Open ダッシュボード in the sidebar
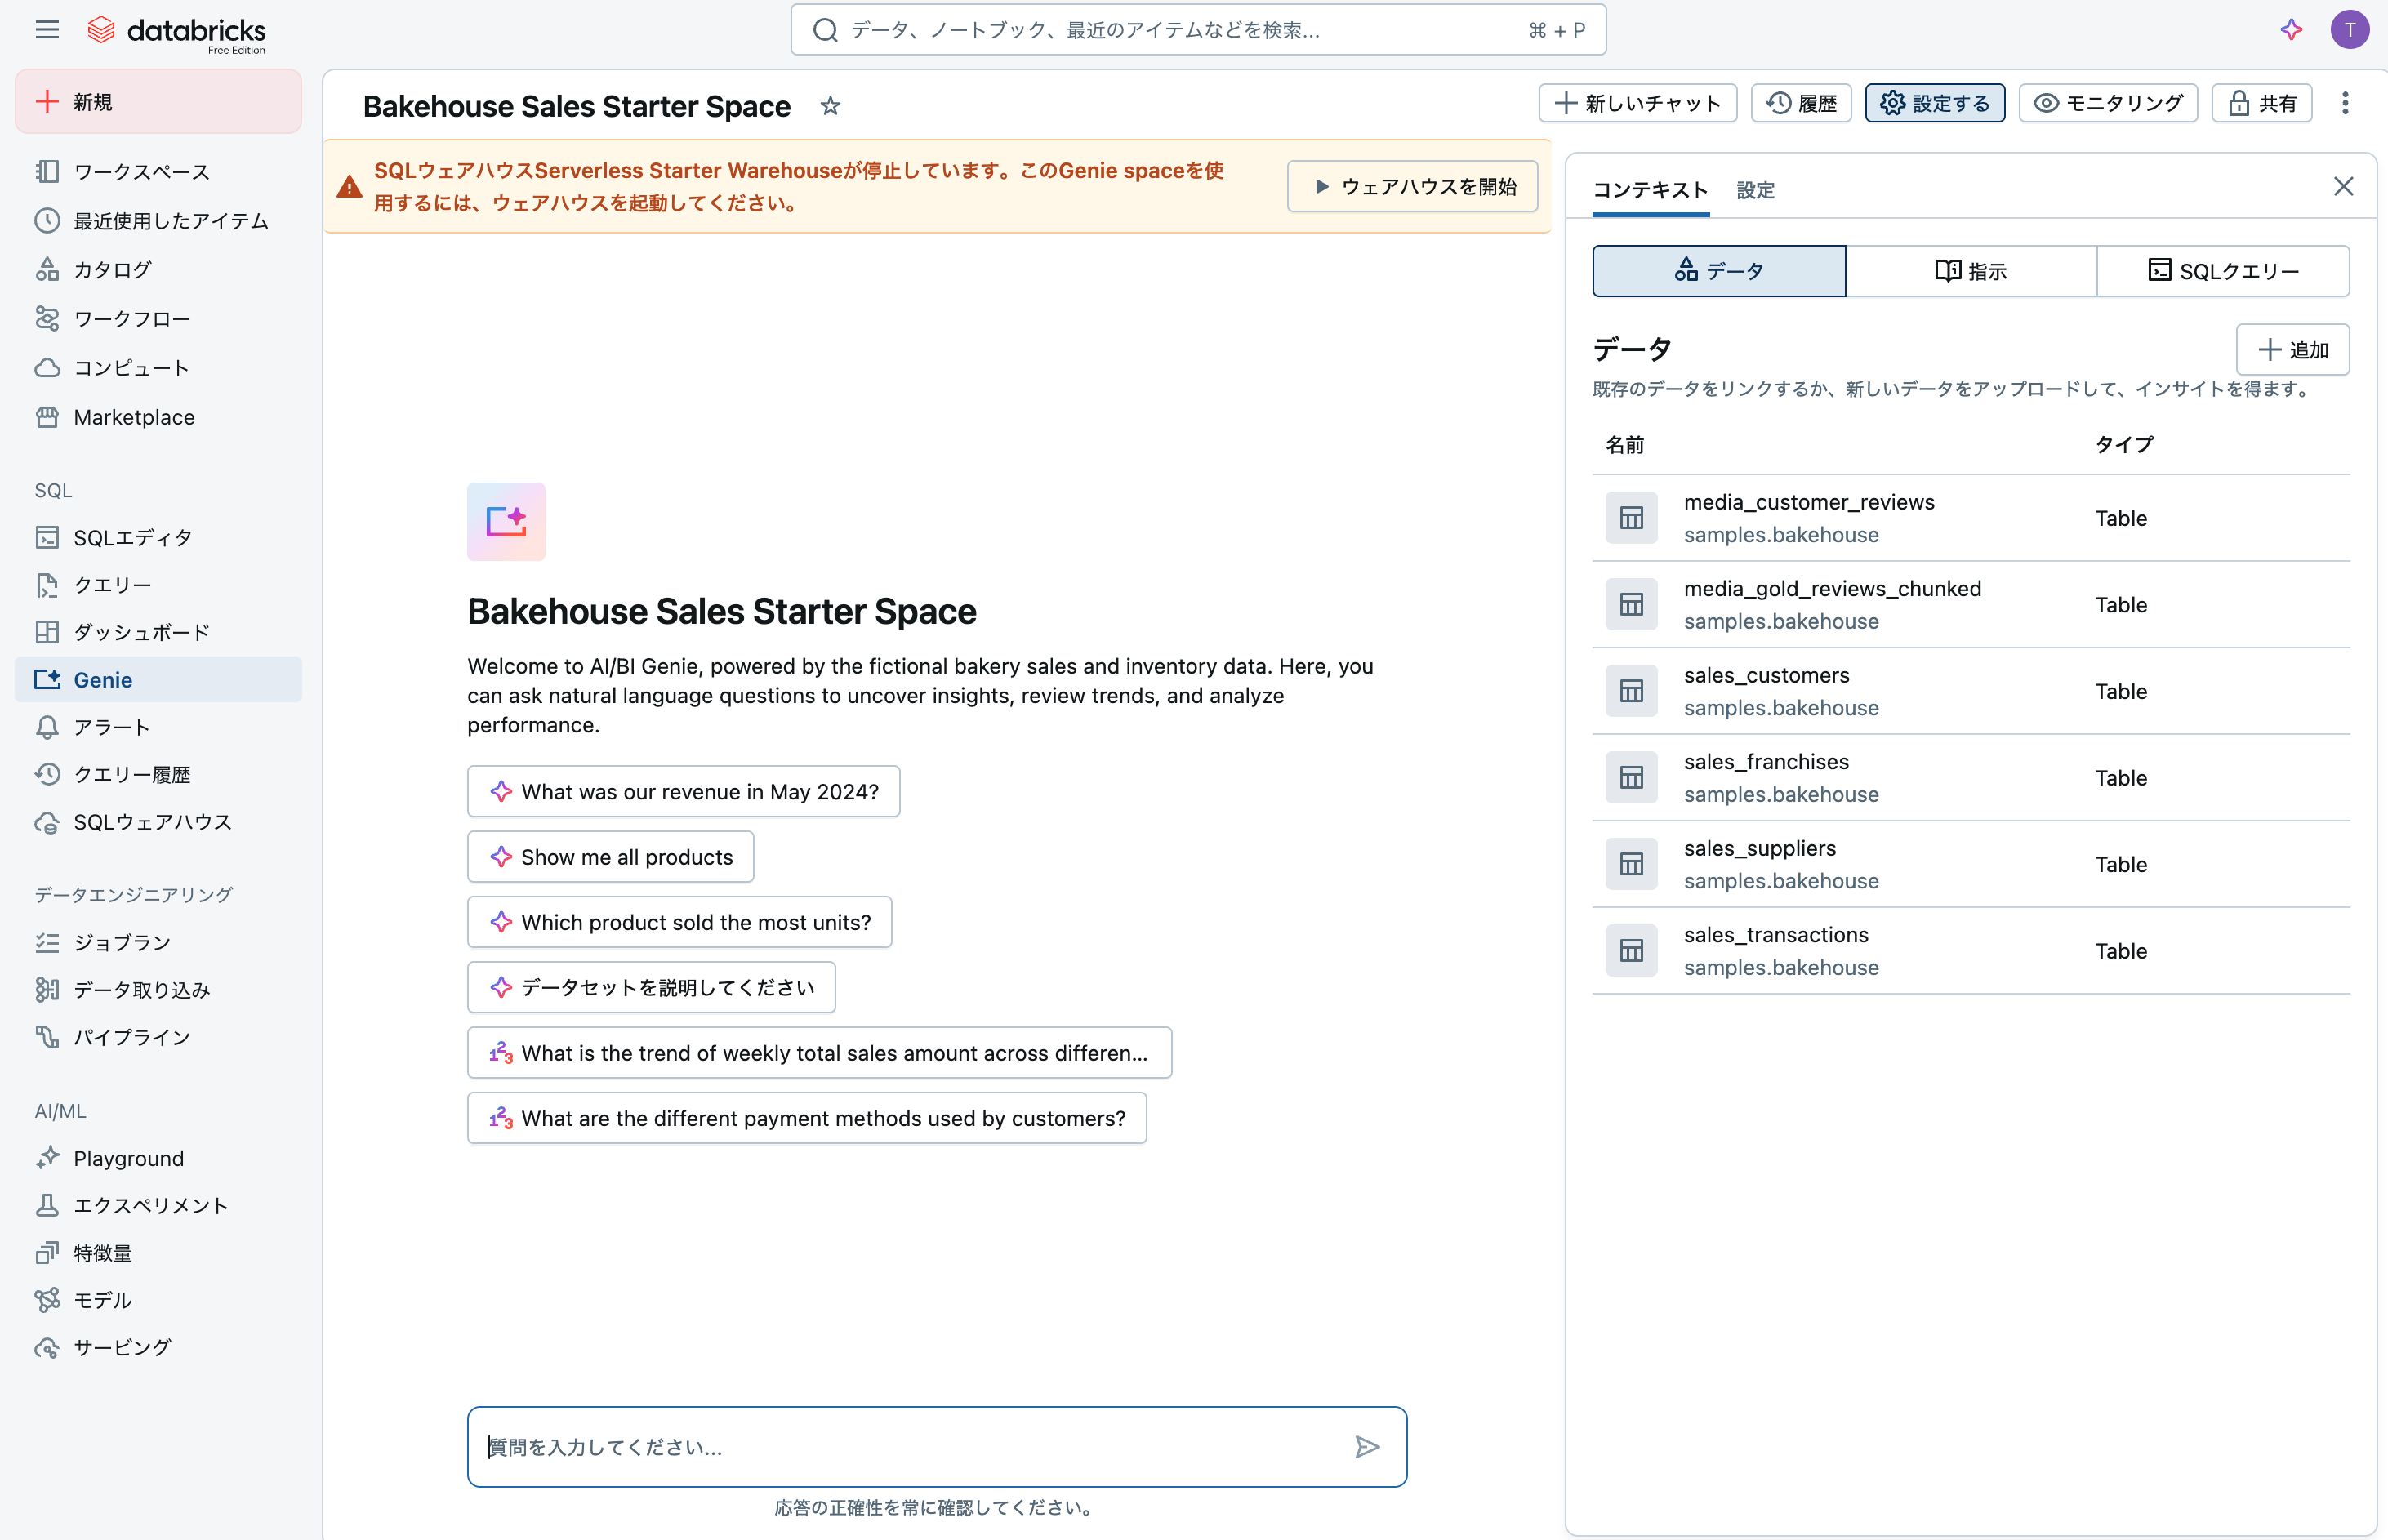The height and width of the screenshot is (1540, 2388). 158,632
